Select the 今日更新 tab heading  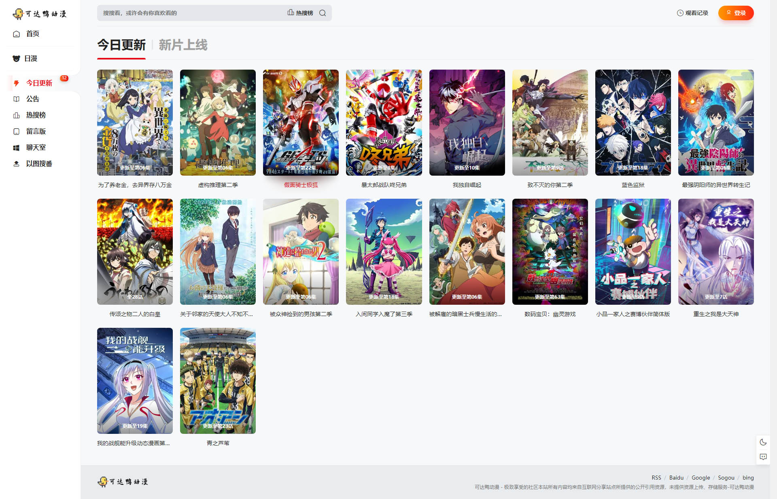[121, 45]
